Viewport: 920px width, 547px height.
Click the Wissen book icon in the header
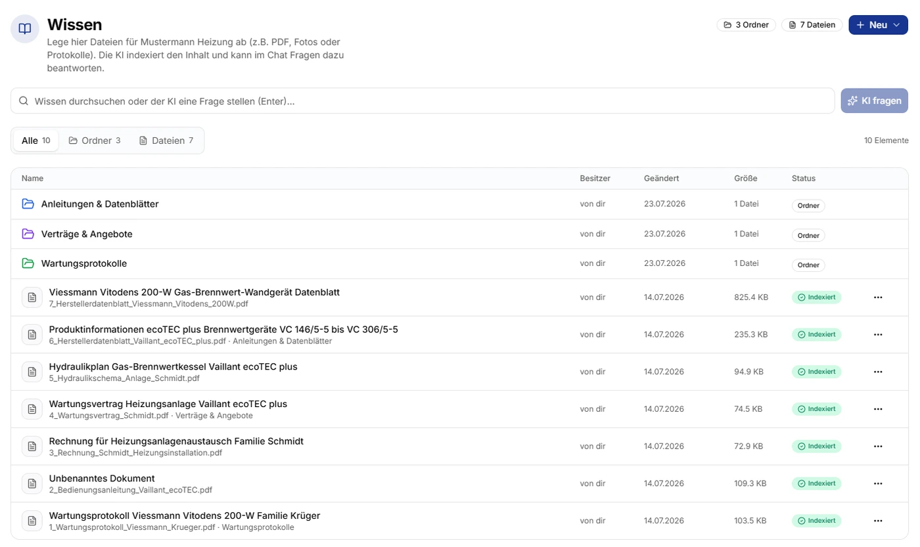tap(25, 29)
